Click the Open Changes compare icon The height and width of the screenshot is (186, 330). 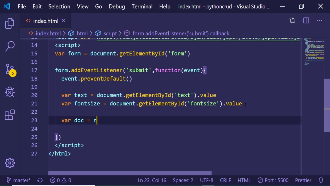coord(292,21)
